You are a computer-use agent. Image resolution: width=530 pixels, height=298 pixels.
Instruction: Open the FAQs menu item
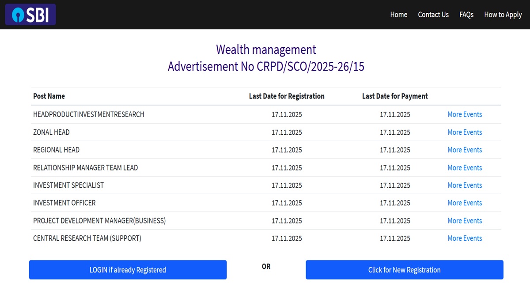click(466, 15)
